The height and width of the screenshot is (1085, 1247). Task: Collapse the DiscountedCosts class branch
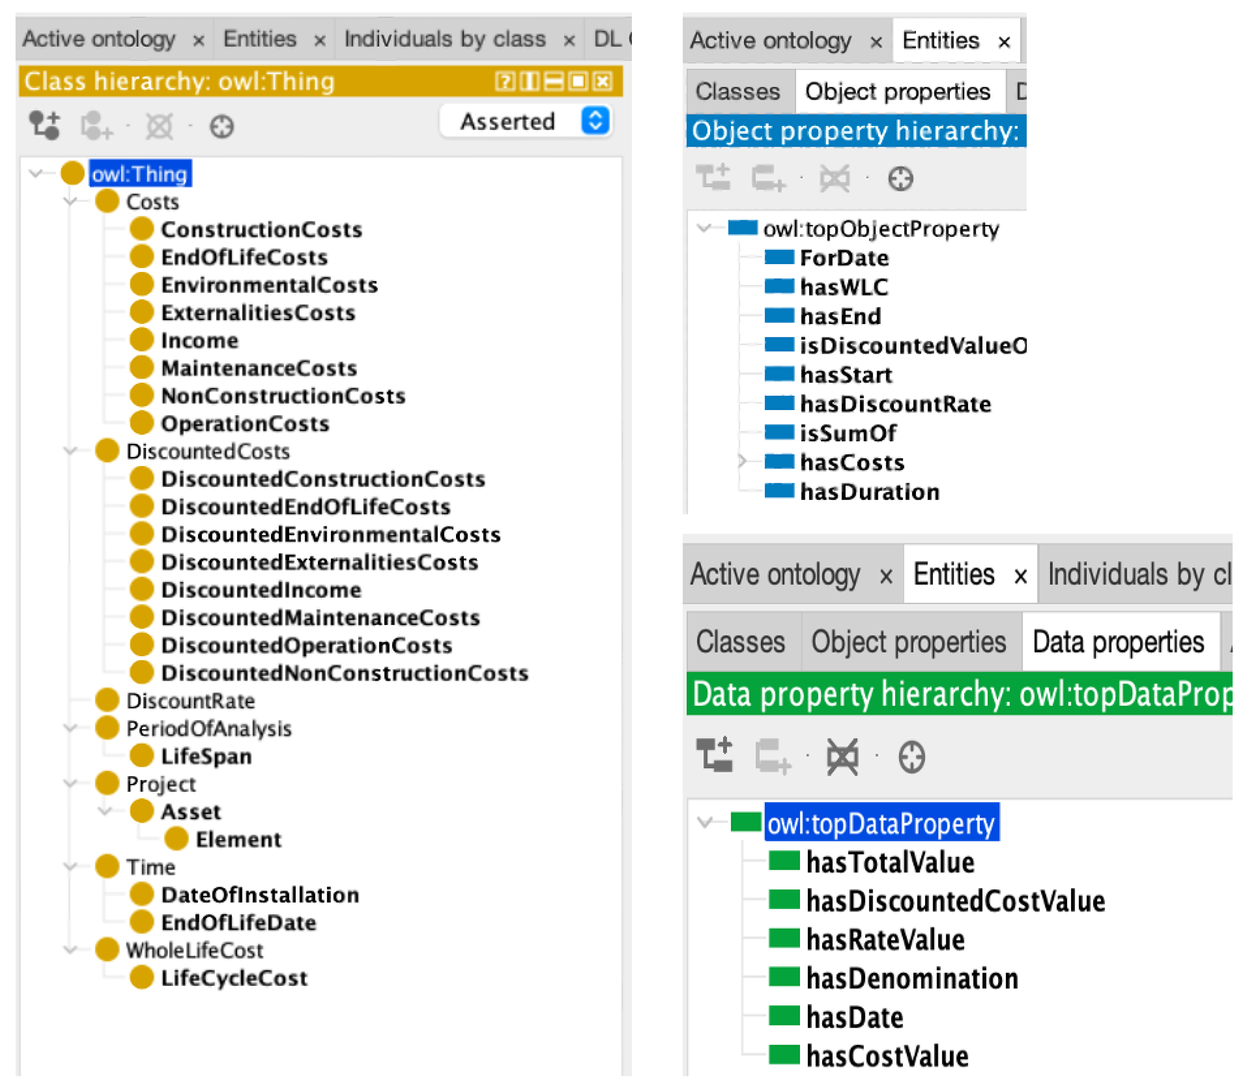point(70,450)
